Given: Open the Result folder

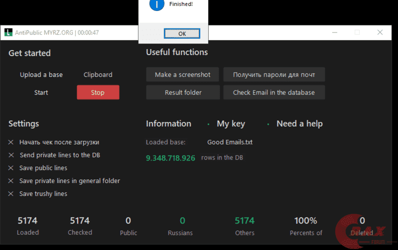Looking at the screenshot, I should [x=183, y=92].
